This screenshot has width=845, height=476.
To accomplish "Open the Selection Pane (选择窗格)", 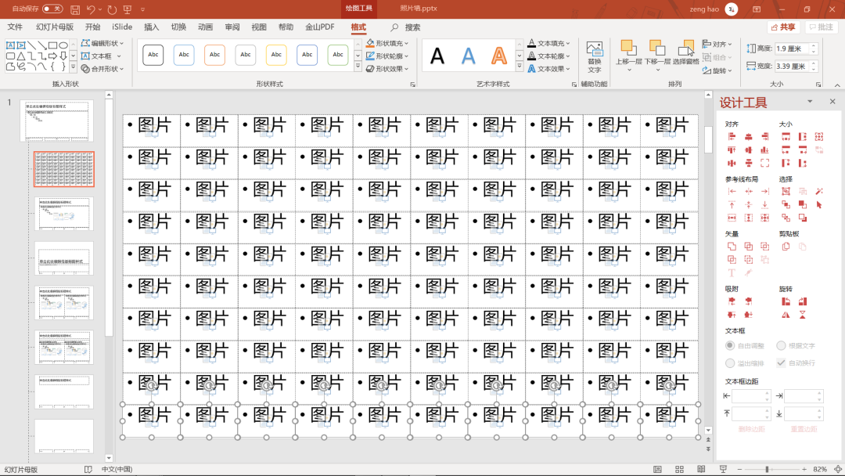I will (x=686, y=52).
